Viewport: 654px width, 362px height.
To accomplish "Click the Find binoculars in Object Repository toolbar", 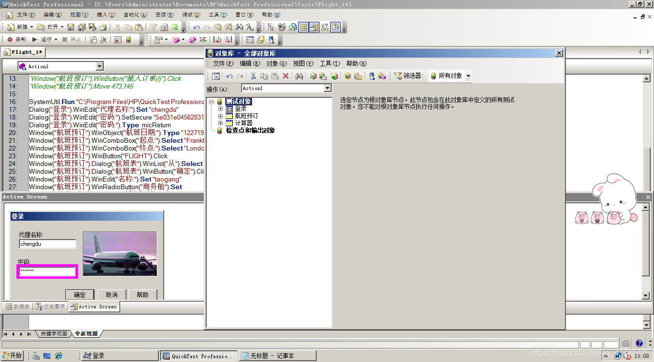I will 299,76.
